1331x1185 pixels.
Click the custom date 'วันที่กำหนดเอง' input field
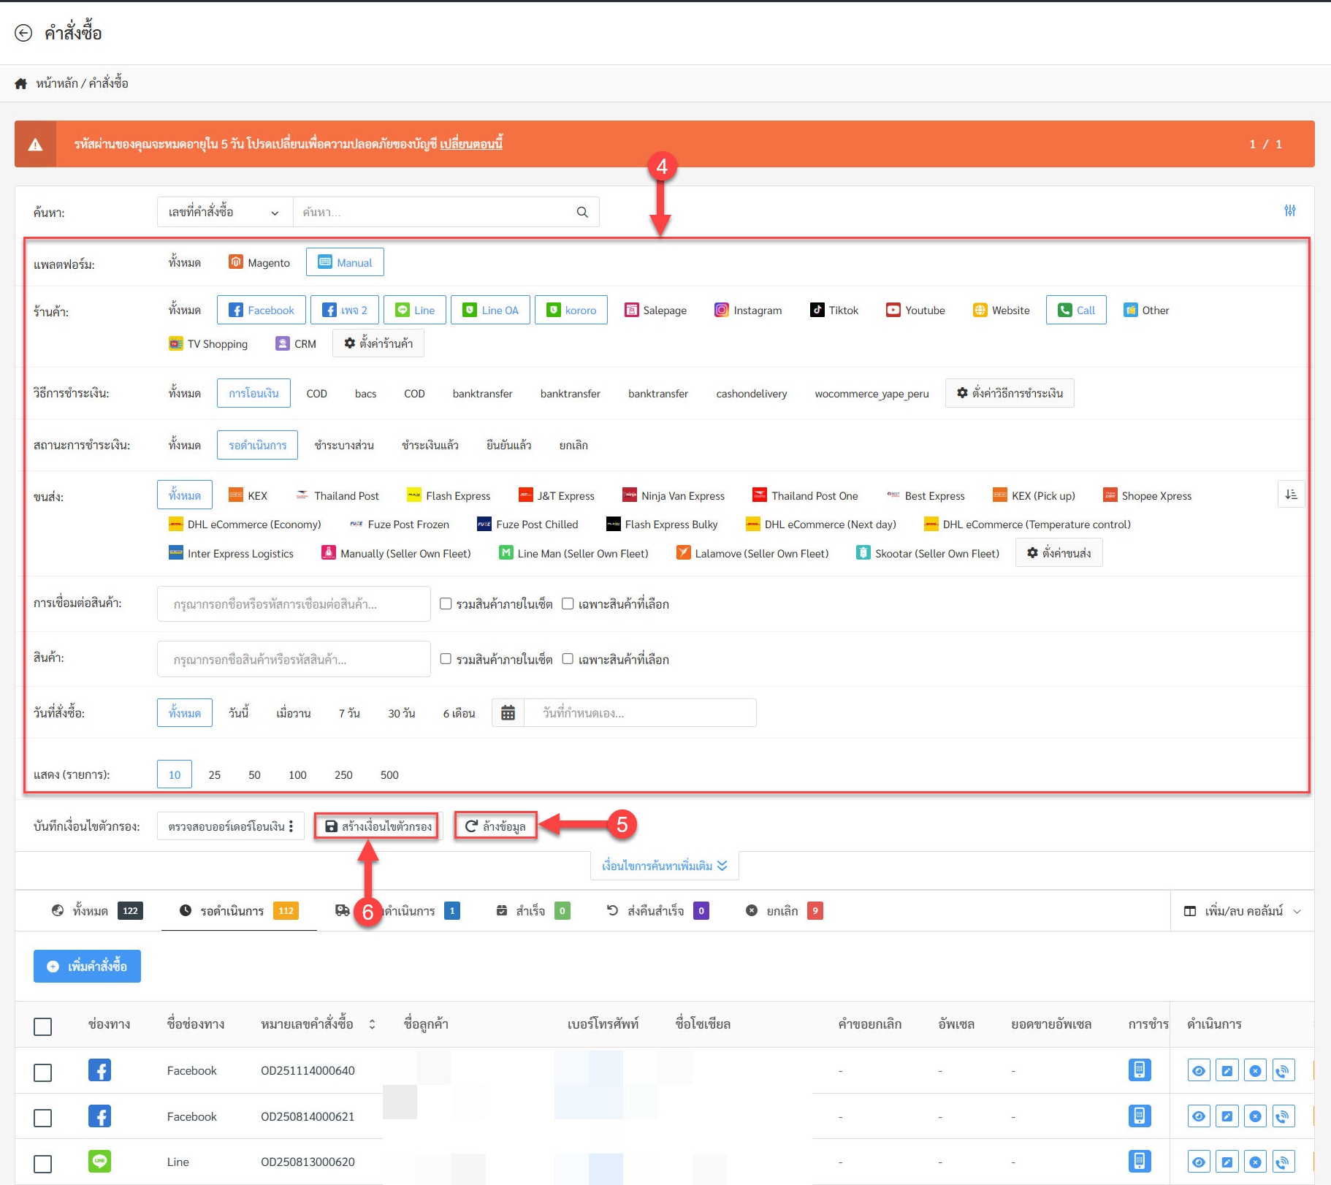[640, 713]
